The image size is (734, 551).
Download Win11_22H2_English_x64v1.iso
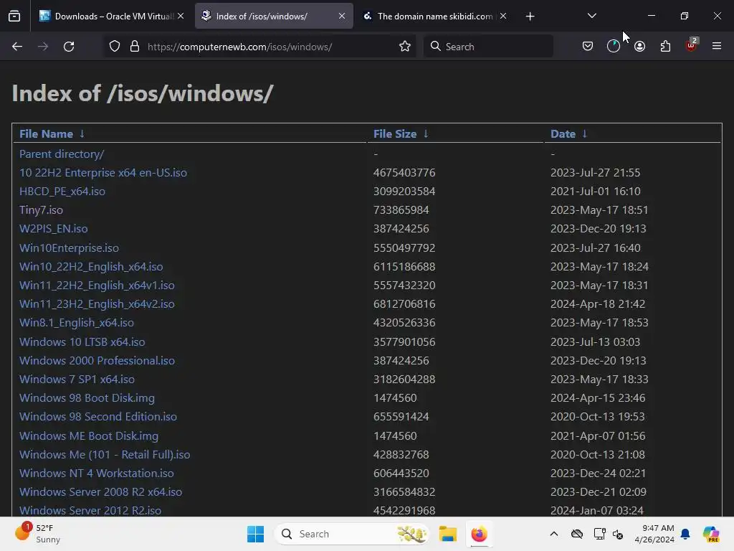pyautogui.click(x=97, y=286)
